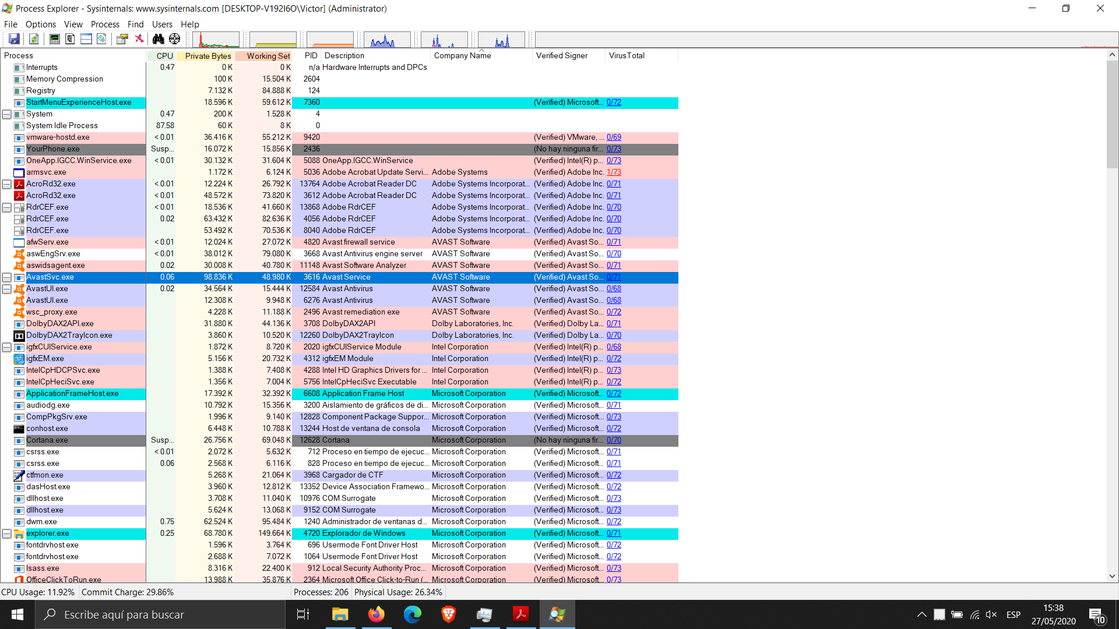Open the process Properties toolbar icon

click(122, 39)
